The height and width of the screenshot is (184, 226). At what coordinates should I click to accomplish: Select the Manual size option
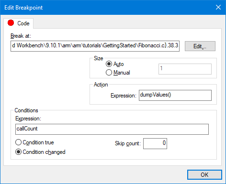pyautogui.click(x=118, y=73)
